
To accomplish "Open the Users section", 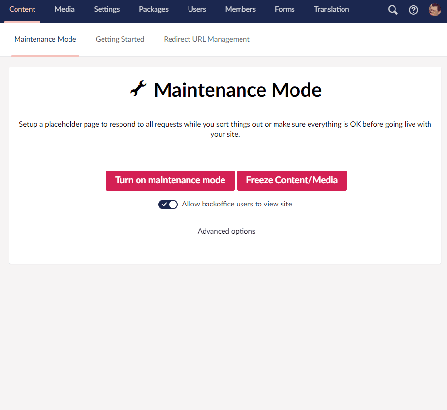I will tap(197, 9).
